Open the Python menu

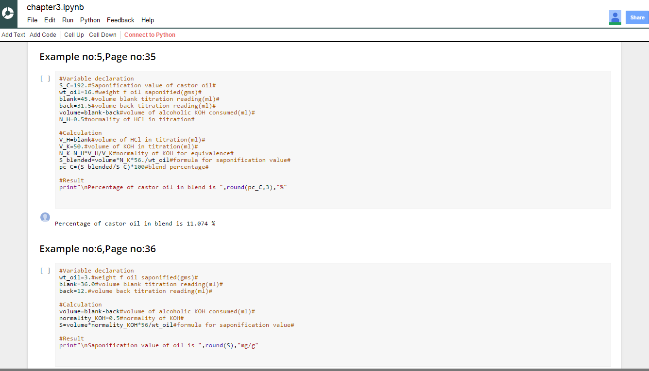pyautogui.click(x=90, y=20)
